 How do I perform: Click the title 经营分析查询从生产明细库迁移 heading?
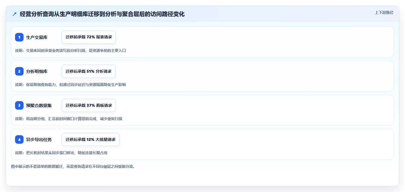tap(102, 14)
